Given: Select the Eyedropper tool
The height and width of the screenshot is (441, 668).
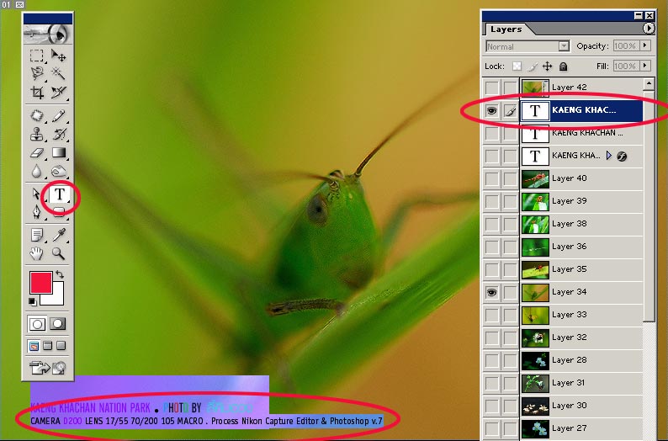Looking at the screenshot, I should click(x=59, y=234).
